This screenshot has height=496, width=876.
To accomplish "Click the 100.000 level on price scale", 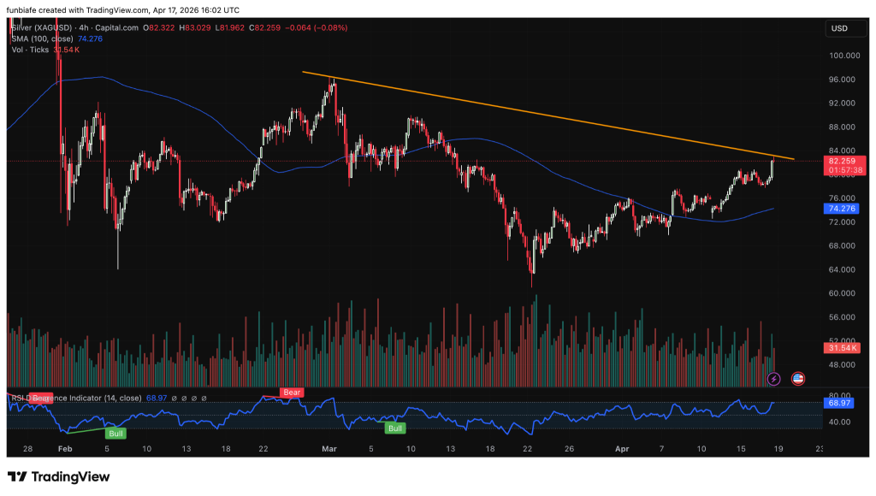I will [843, 56].
